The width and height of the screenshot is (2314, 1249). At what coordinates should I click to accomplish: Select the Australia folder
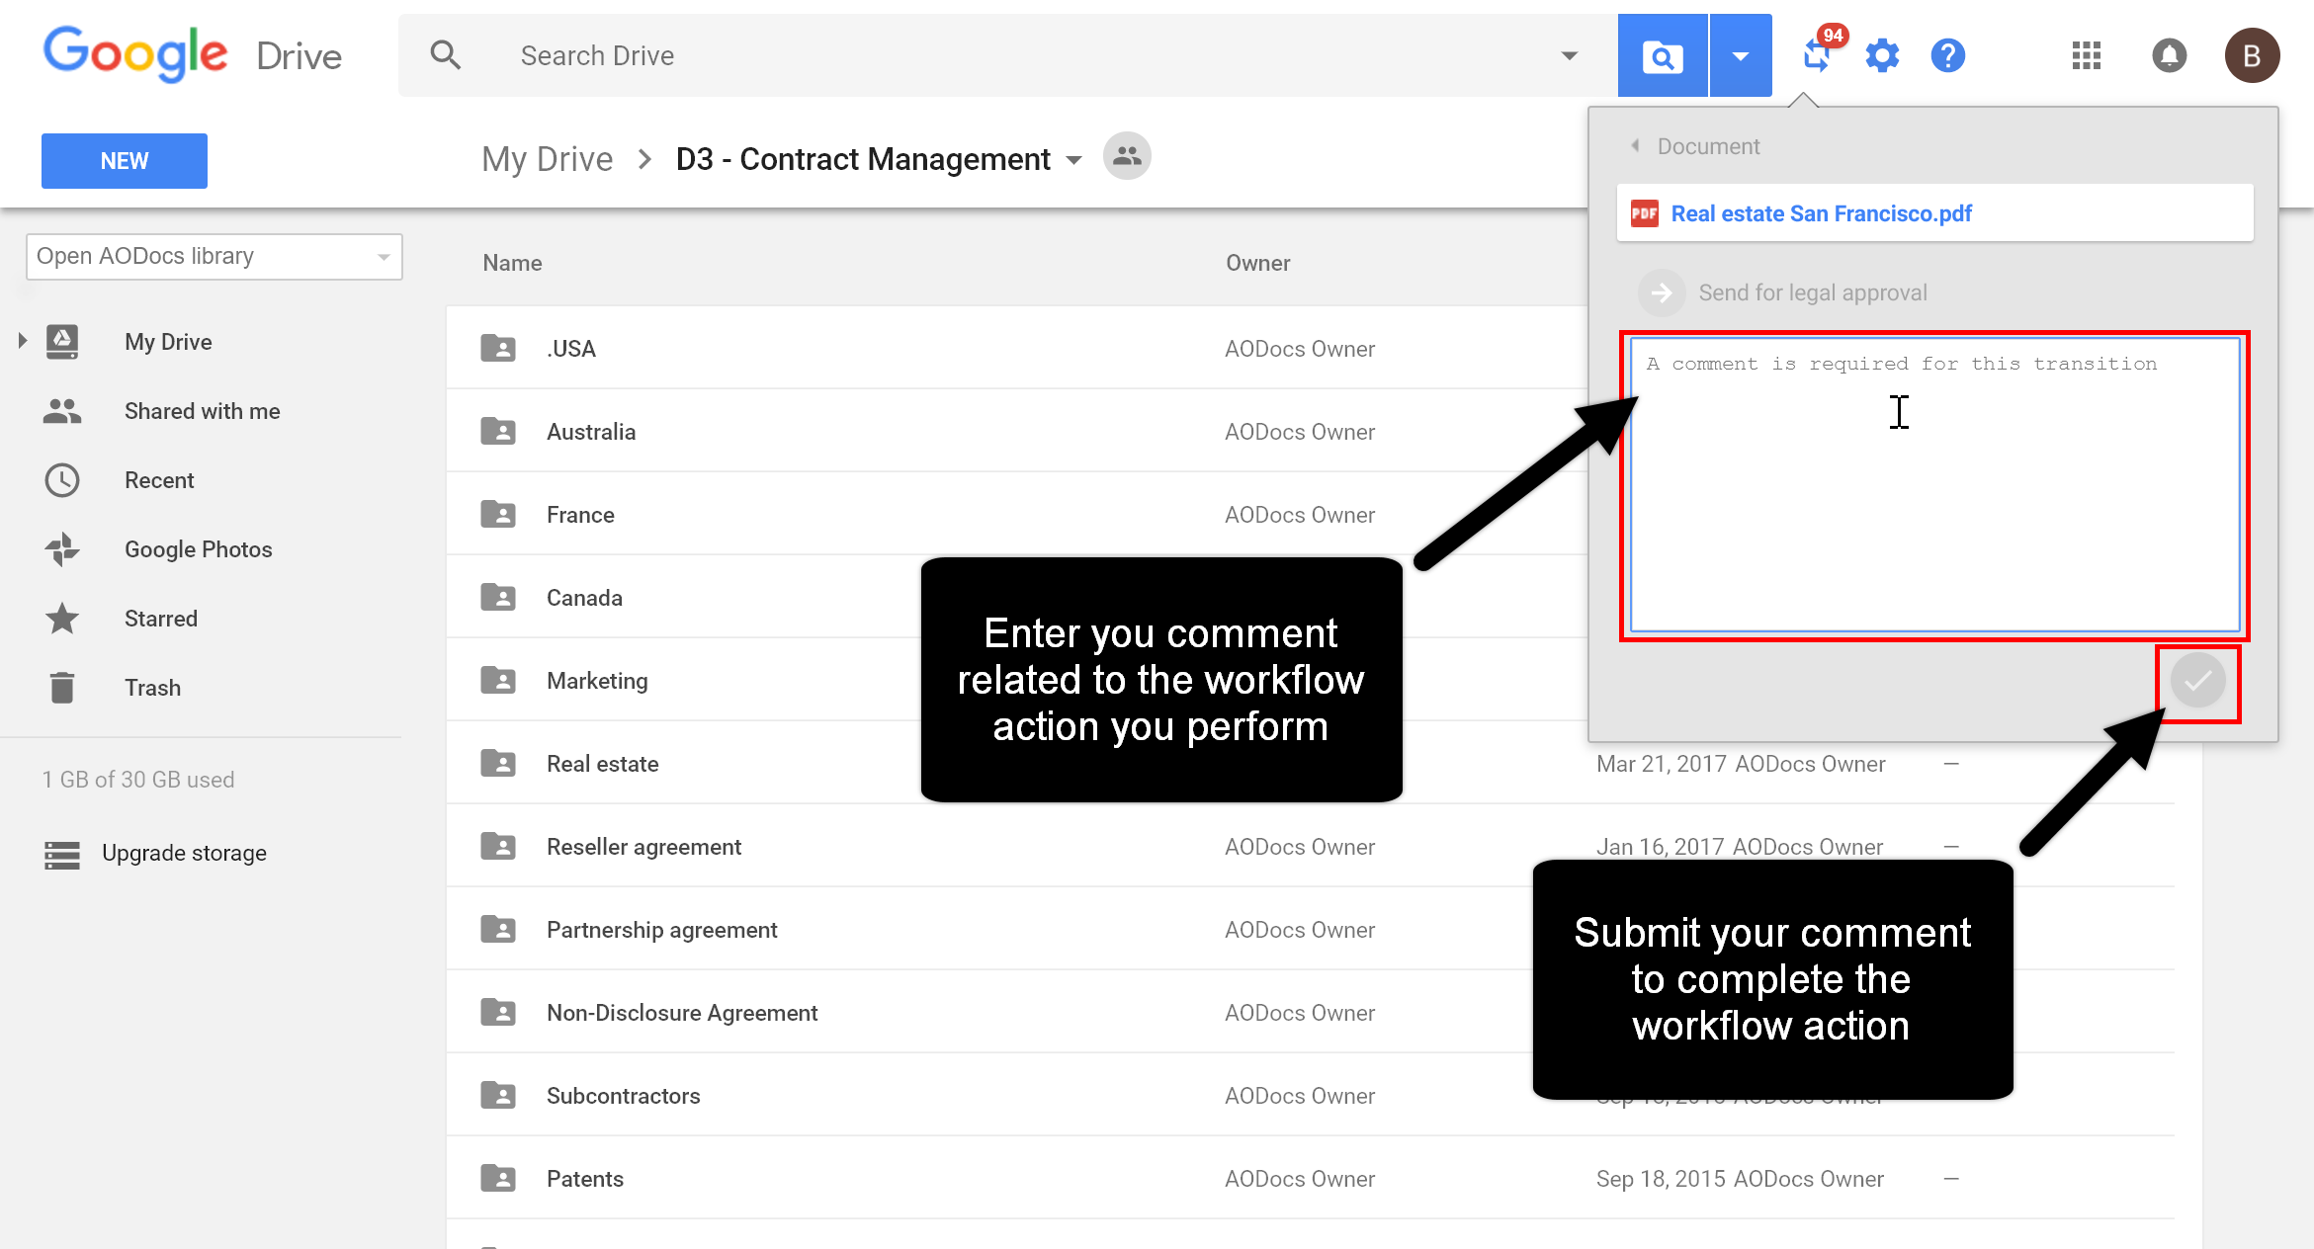click(591, 432)
